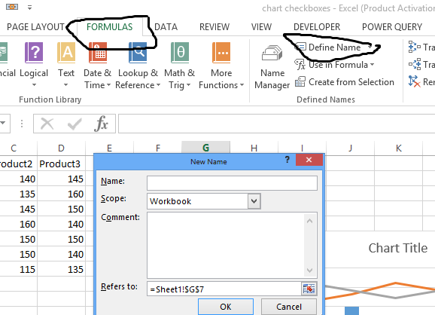Switch to the Review tab
Screen dimensions: 435x315
[x=214, y=27]
